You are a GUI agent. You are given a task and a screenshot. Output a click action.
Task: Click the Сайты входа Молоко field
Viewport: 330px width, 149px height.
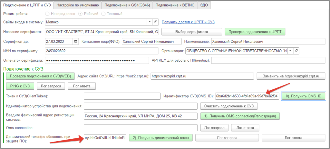(96, 22)
